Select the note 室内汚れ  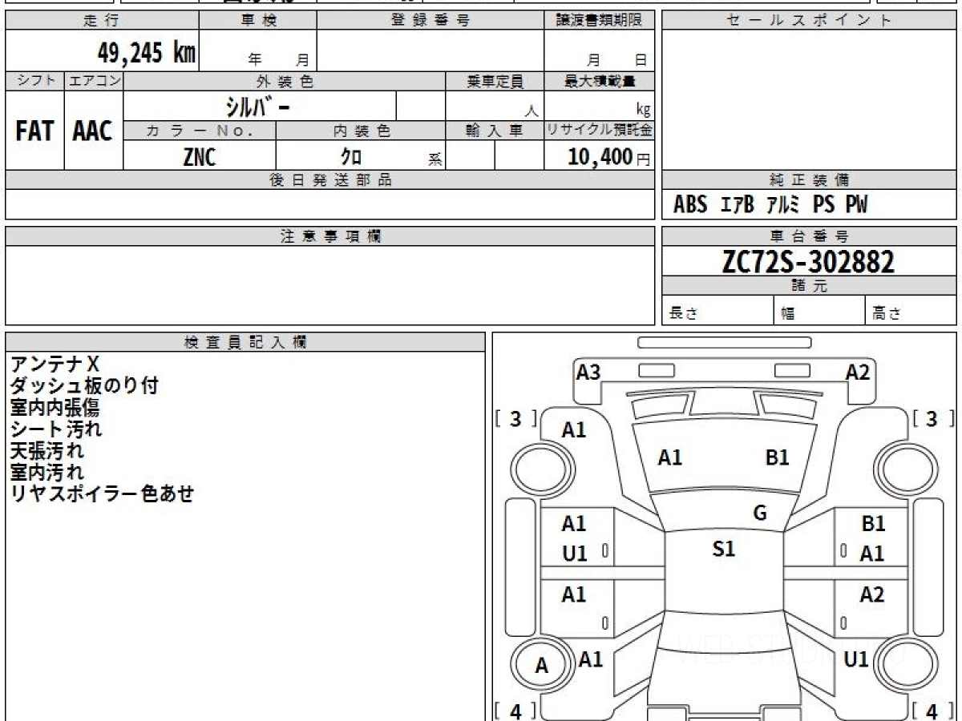[46, 473]
